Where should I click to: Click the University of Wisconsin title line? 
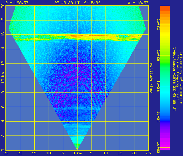181,78
